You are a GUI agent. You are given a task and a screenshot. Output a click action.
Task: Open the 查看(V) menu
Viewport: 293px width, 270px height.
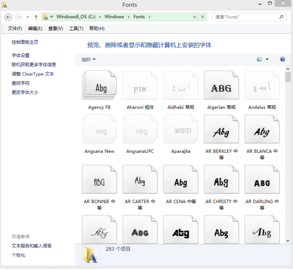(x=56, y=29)
